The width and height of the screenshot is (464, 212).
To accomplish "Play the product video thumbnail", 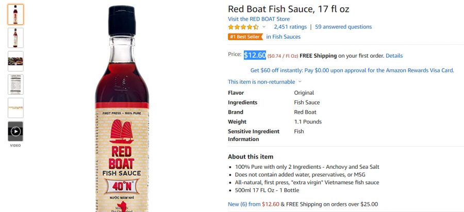I will point(15,131).
